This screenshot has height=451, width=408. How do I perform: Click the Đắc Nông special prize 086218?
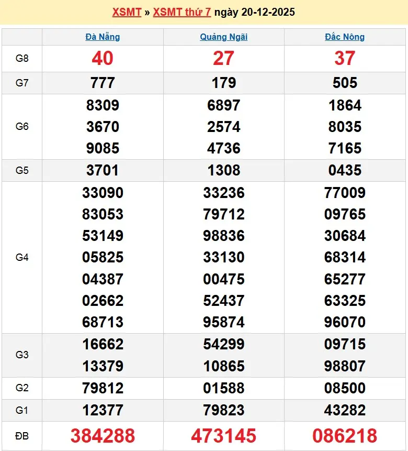pyautogui.click(x=345, y=435)
